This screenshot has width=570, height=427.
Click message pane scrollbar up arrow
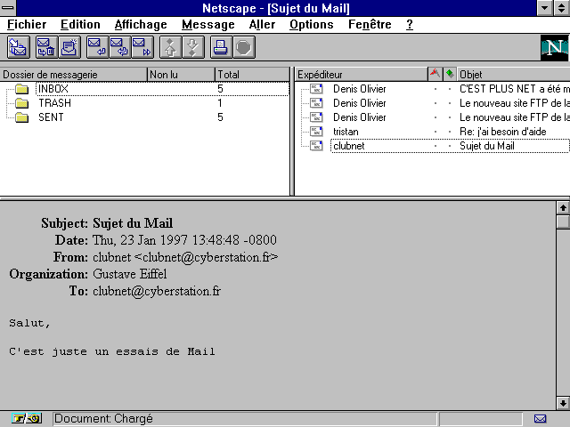point(563,207)
